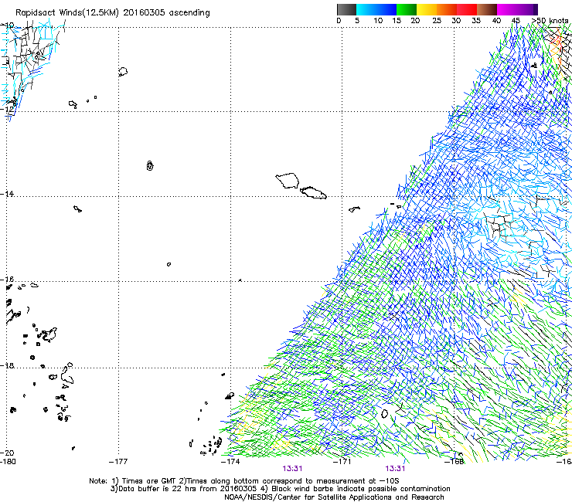Pick the red 30-35 knots color segment

coord(467,9)
